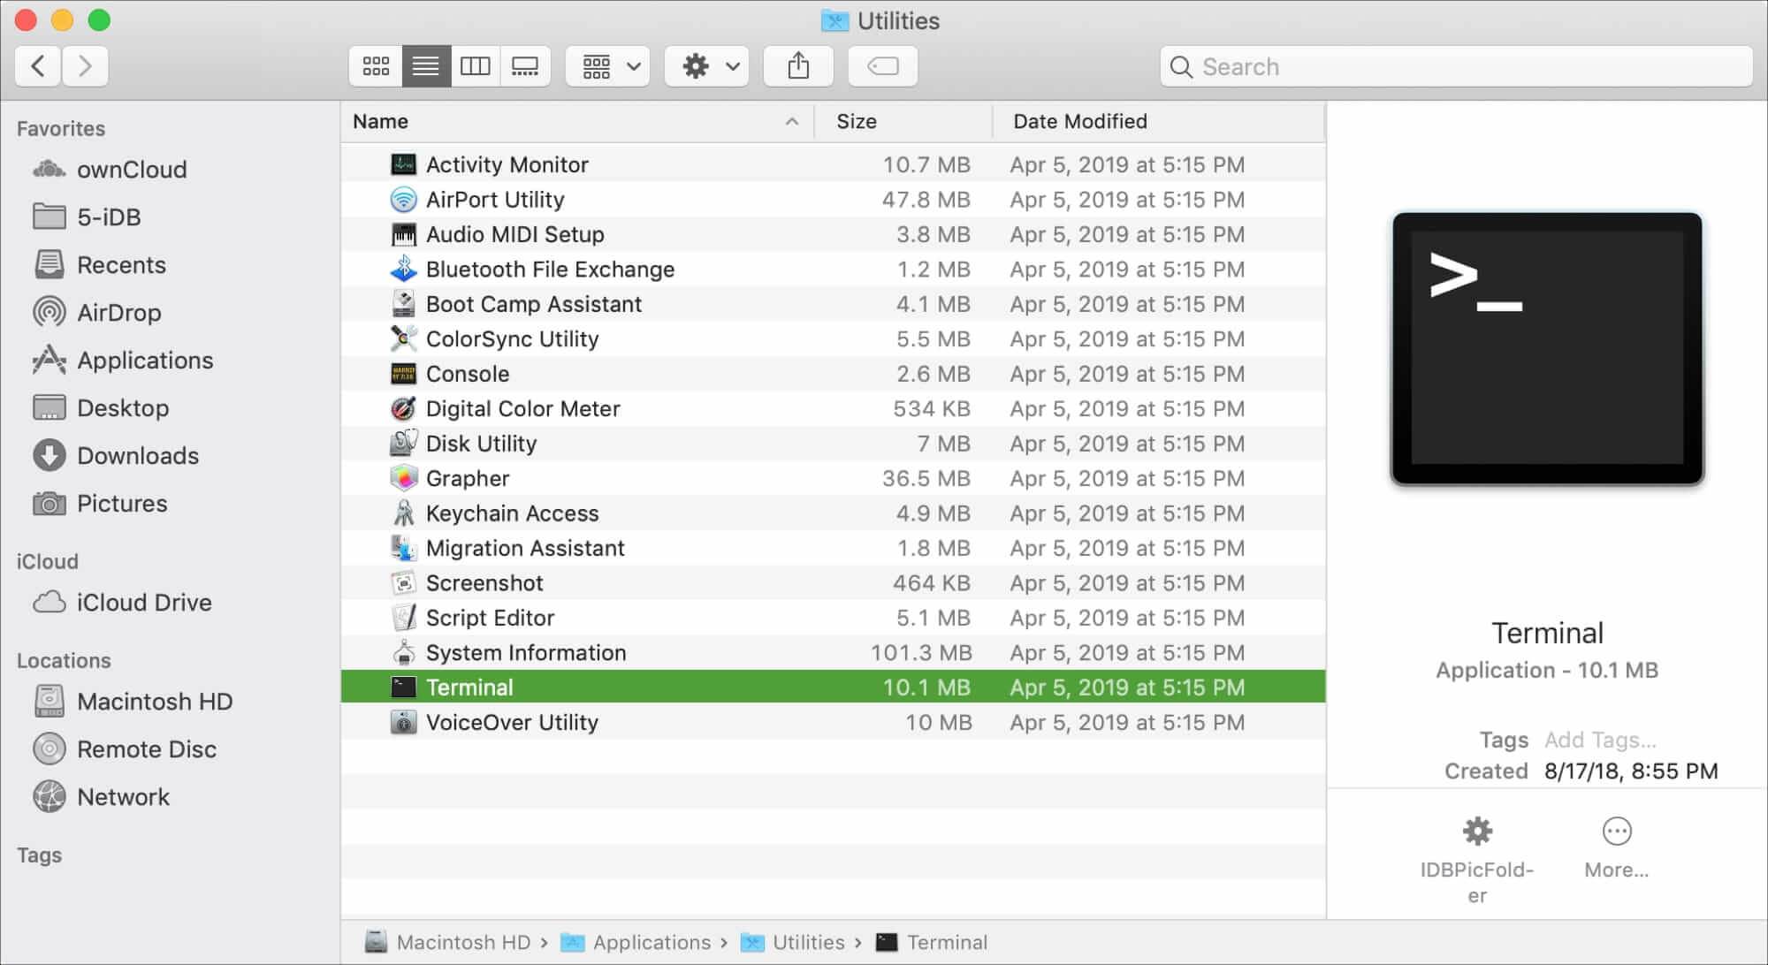Click the Disk Utility icon

pyautogui.click(x=403, y=444)
